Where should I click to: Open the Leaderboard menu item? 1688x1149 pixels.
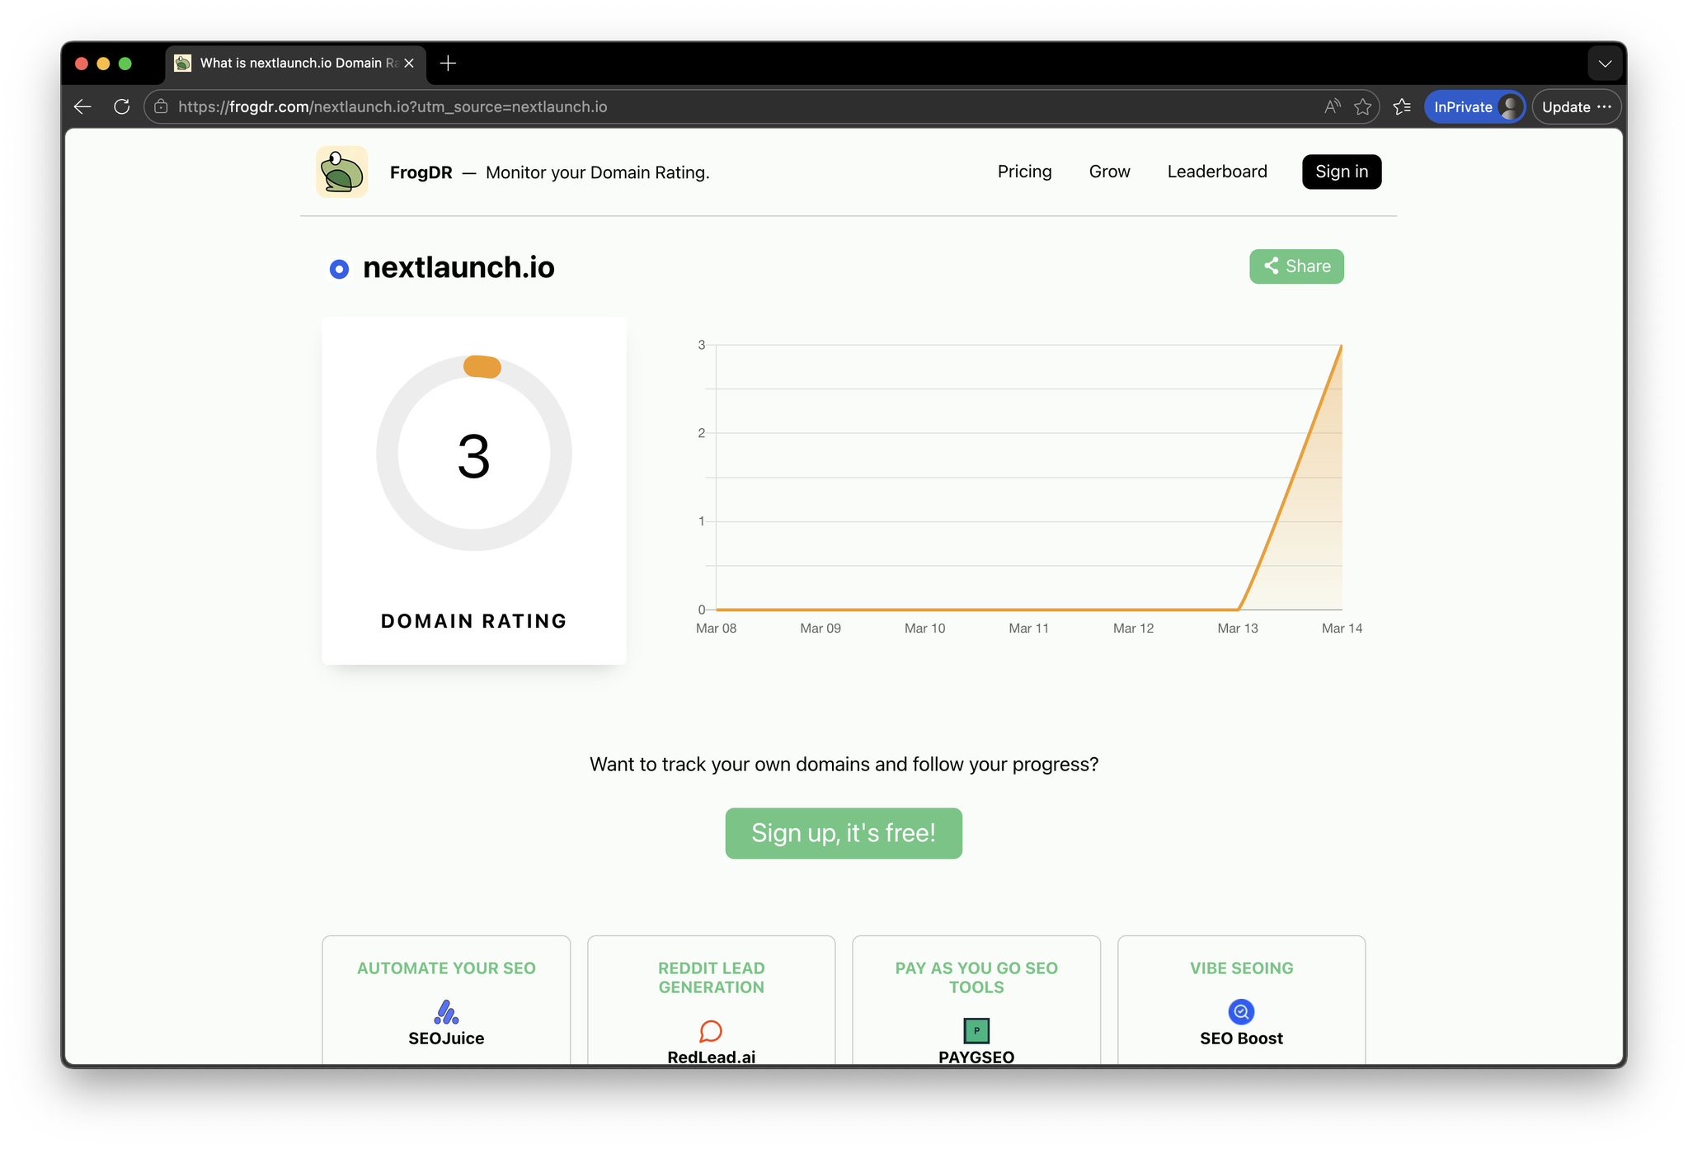tap(1216, 172)
